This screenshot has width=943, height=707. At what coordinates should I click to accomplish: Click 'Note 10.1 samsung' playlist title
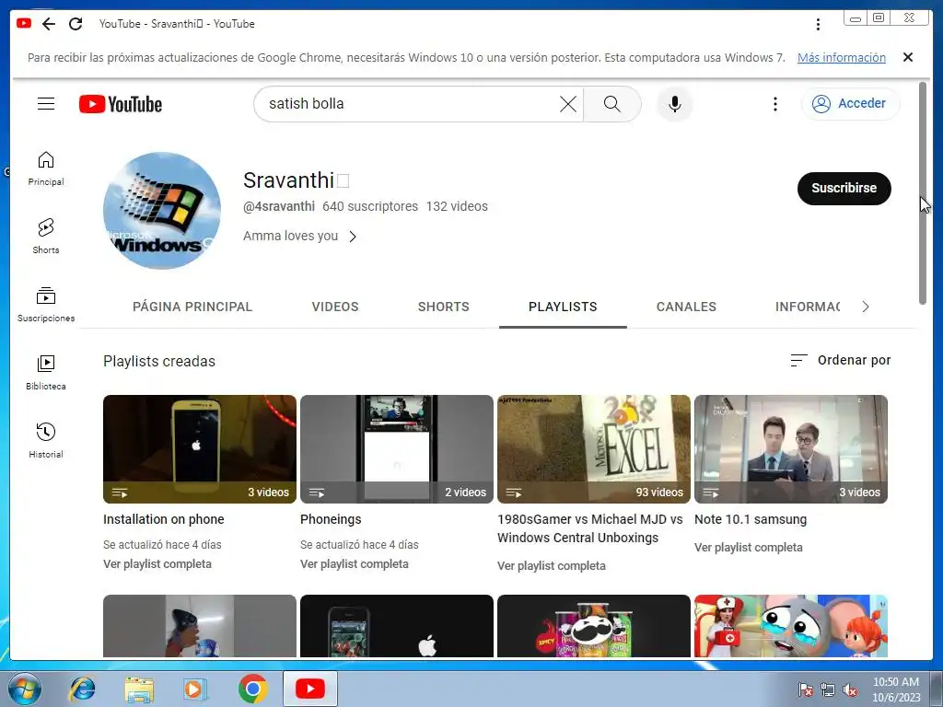751,519
